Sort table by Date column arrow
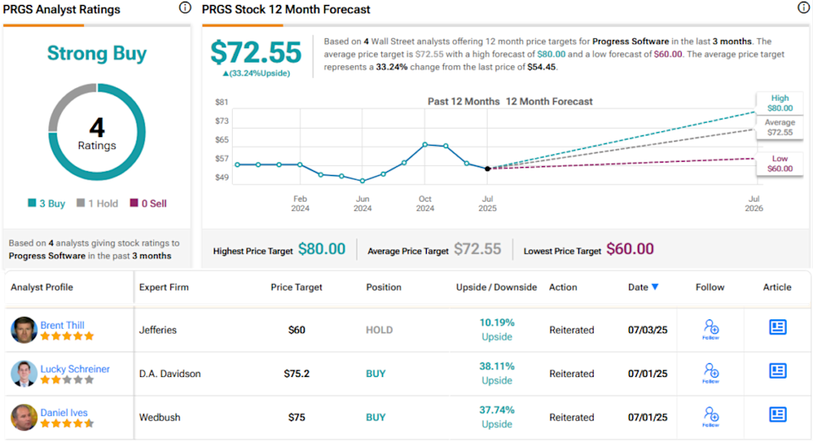 (x=655, y=288)
